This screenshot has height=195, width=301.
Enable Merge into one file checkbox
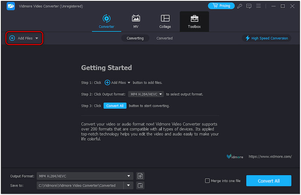click(x=207, y=181)
